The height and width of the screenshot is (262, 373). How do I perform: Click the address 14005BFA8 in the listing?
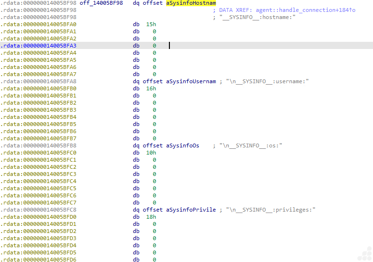38,81
